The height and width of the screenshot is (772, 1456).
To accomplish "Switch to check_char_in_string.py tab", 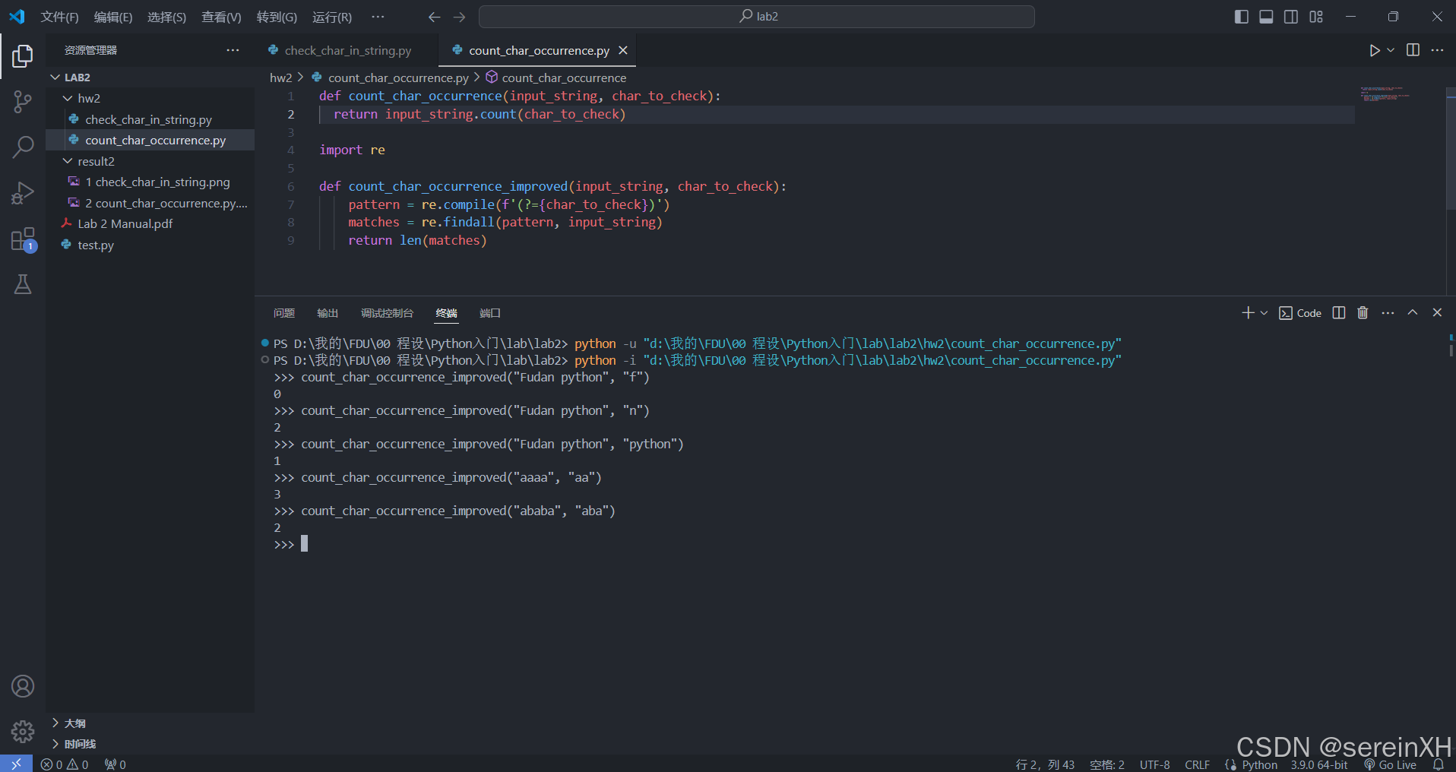I will 347,50.
